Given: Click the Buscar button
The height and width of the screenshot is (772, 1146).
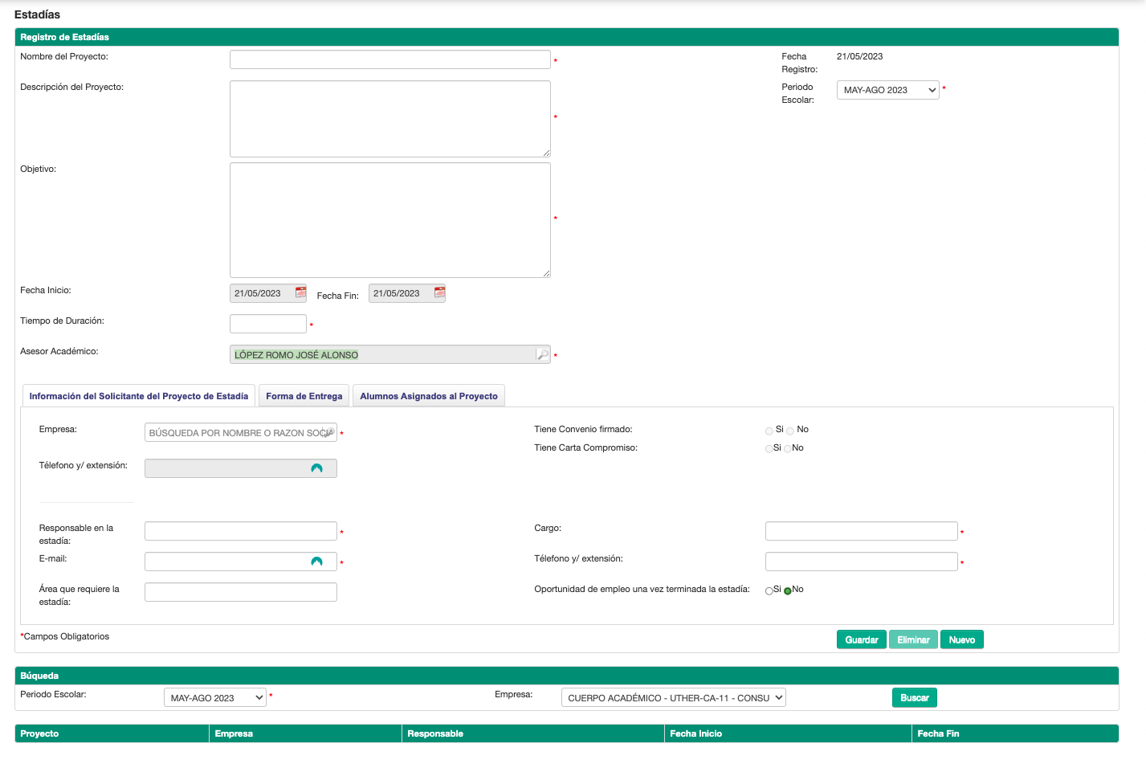Looking at the screenshot, I should tap(914, 697).
